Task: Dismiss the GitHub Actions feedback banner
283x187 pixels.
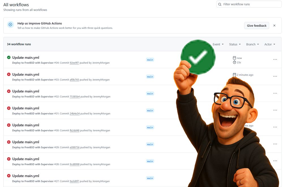Action: [x=274, y=25]
